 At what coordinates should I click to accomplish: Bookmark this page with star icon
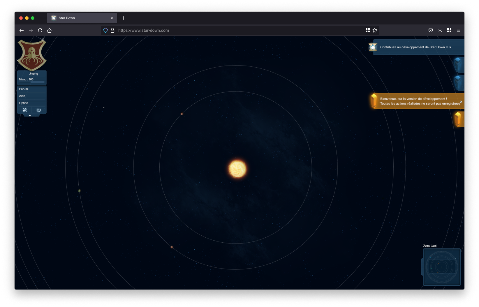click(375, 30)
